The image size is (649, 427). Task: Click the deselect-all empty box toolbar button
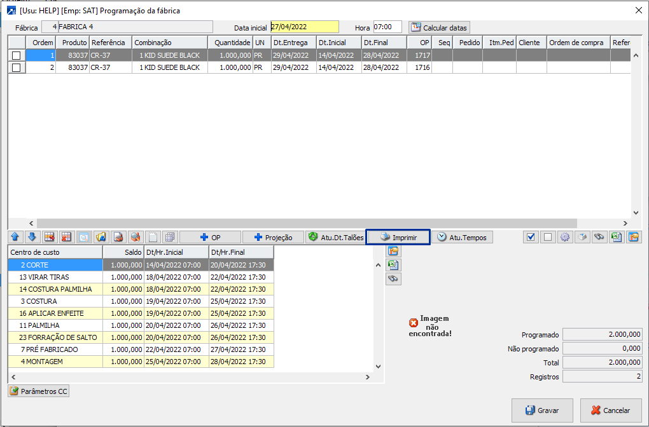coord(547,237)
